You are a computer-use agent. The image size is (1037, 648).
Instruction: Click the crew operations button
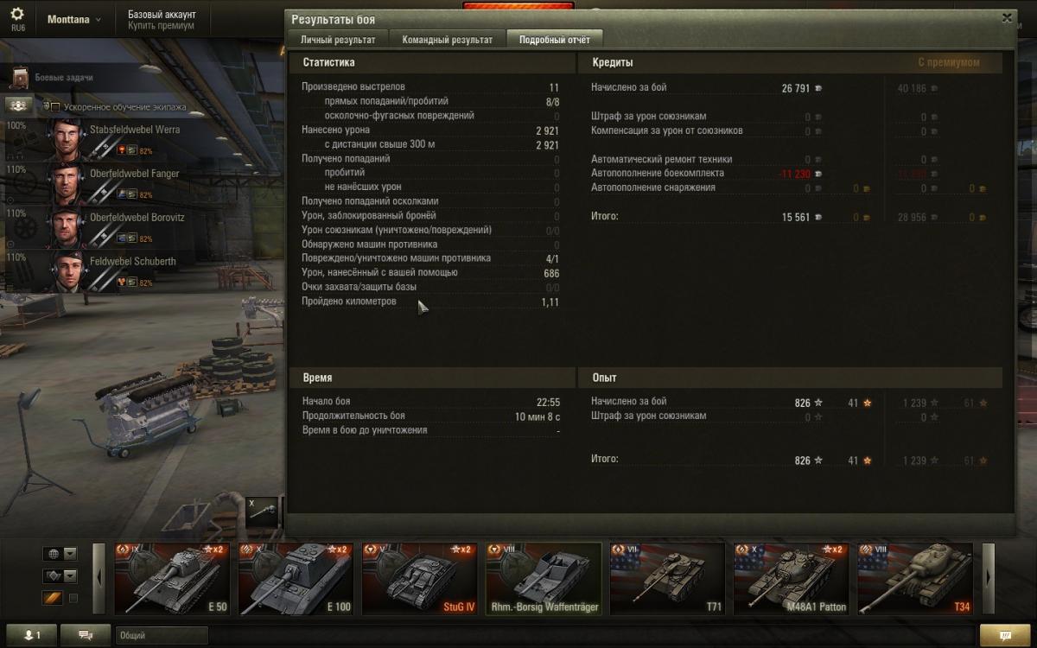click(x=19, y=105)
